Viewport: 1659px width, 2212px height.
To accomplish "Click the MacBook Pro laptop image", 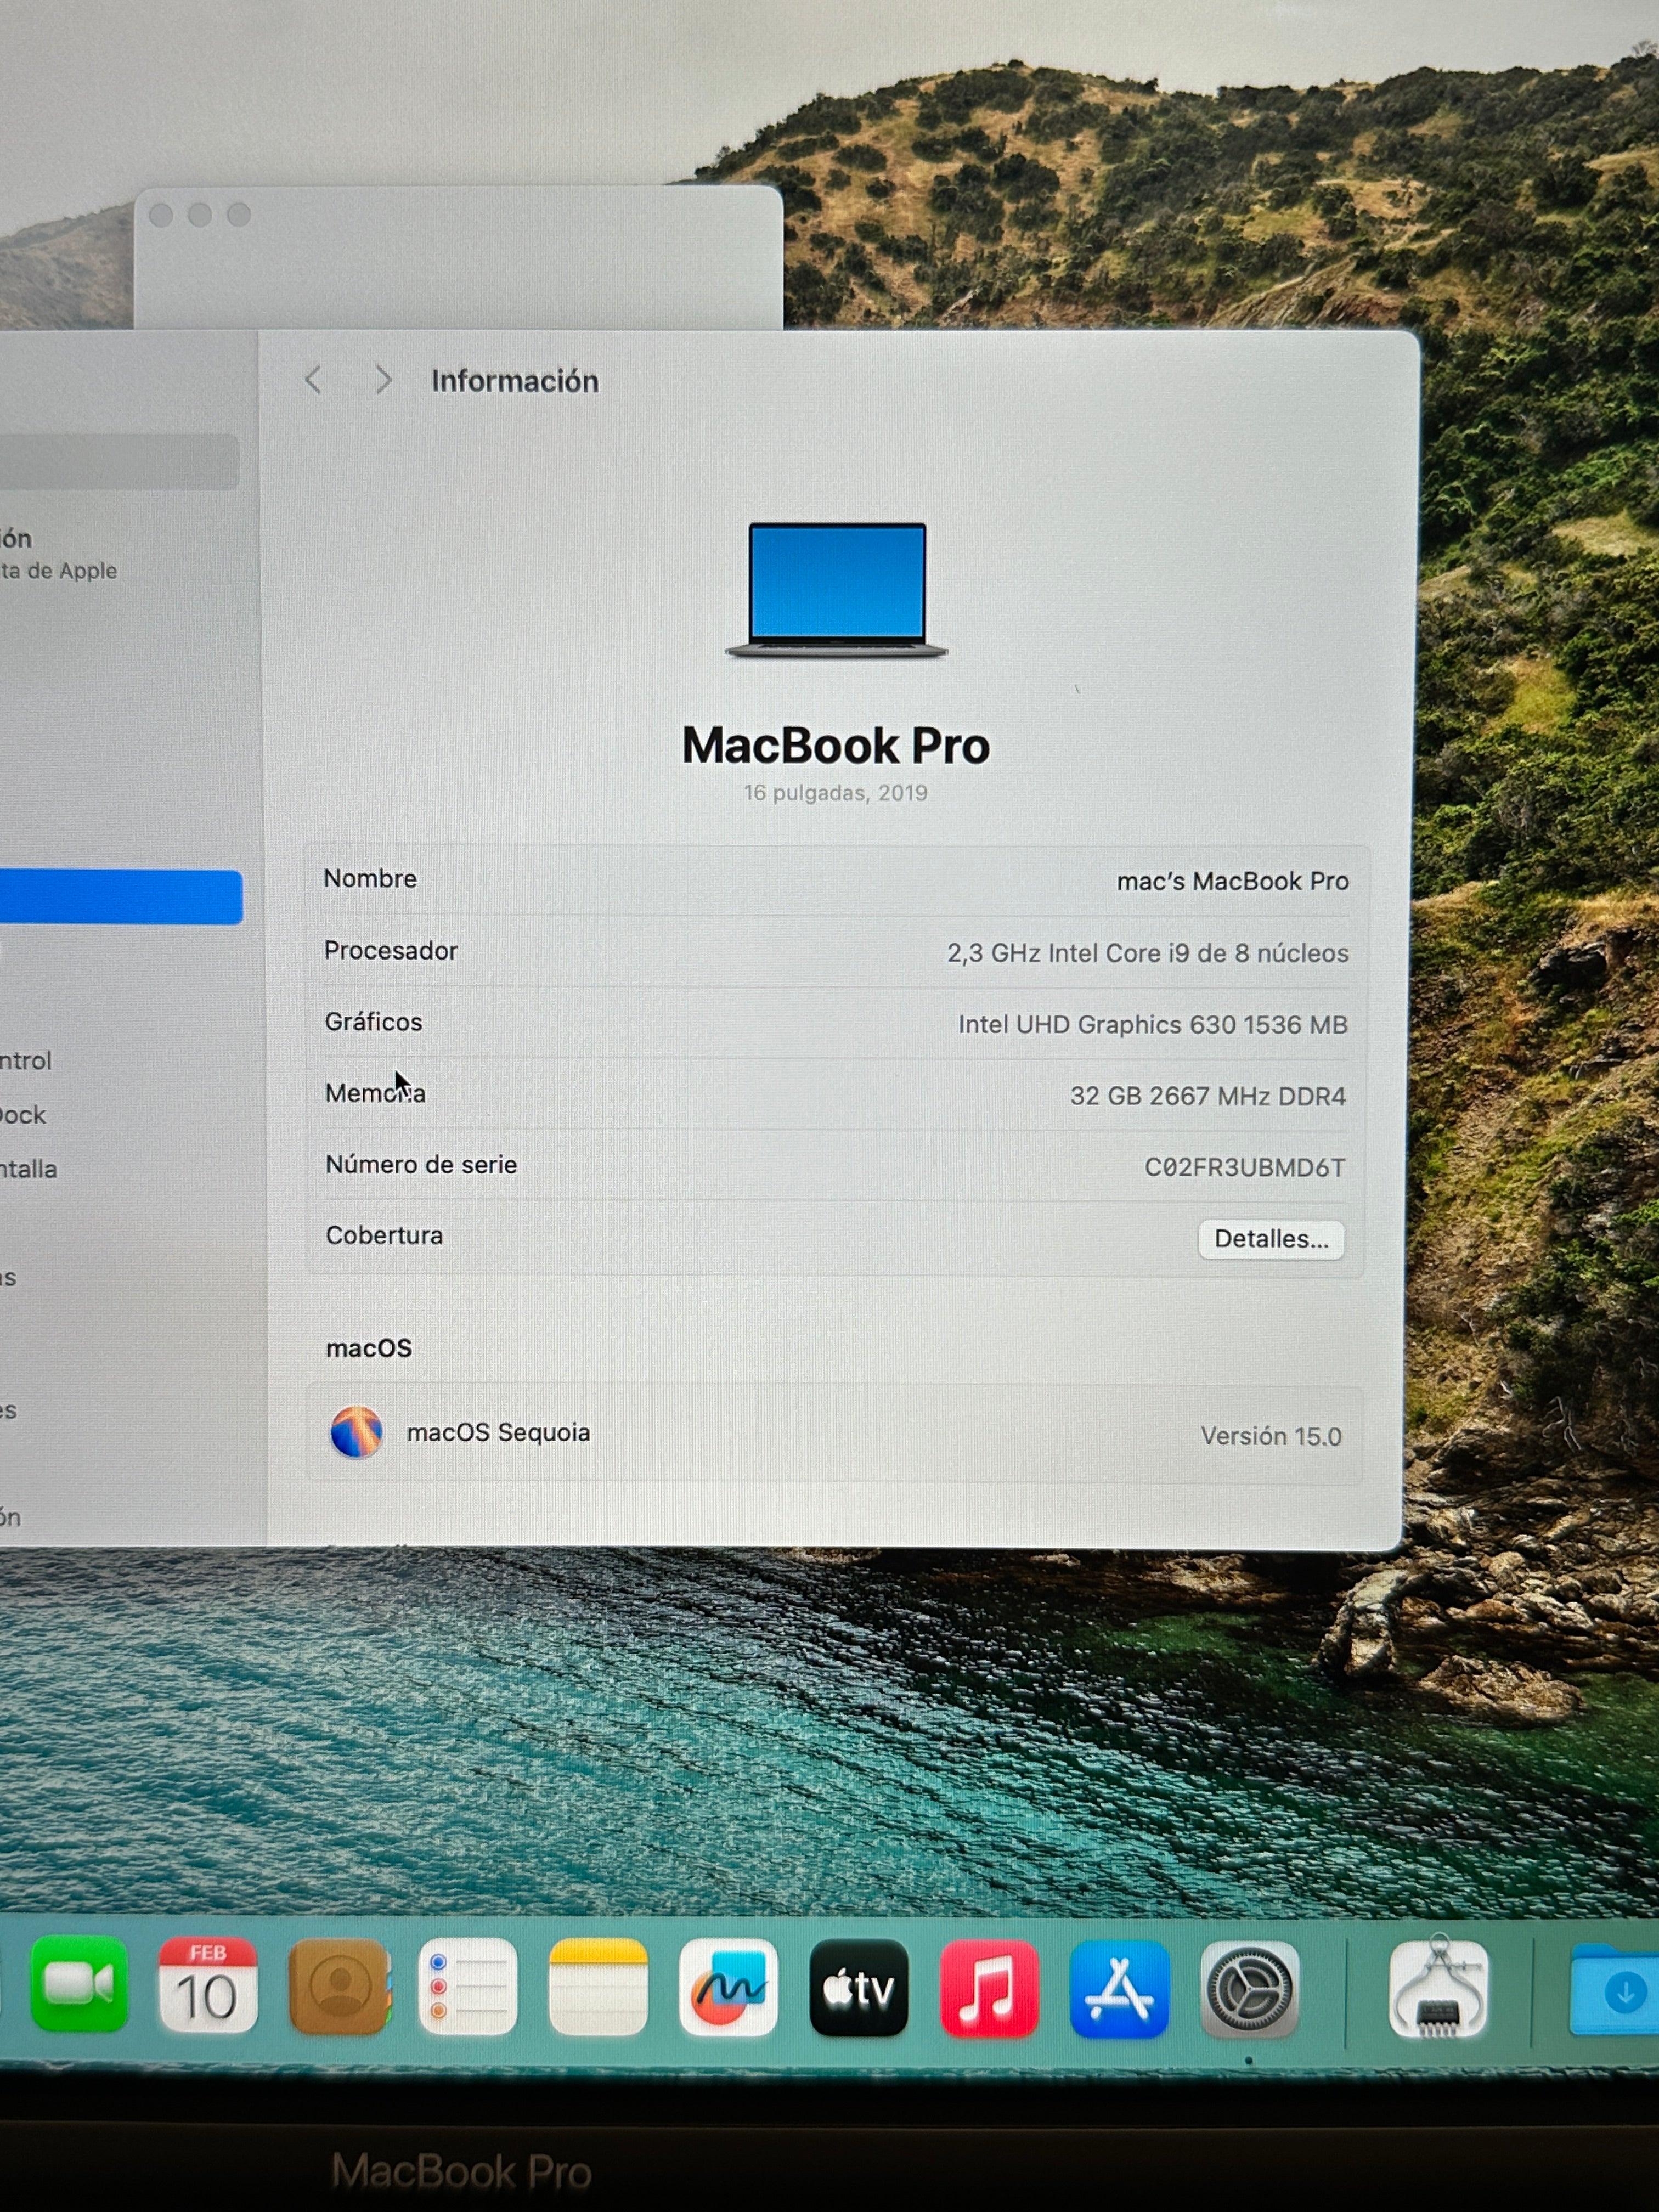I will pos(837,590).
